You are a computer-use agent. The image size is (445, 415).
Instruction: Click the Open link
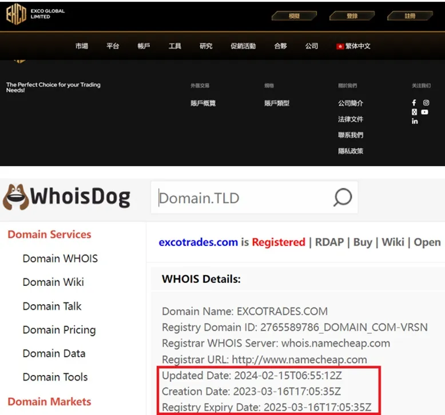(x=427, y=242)
